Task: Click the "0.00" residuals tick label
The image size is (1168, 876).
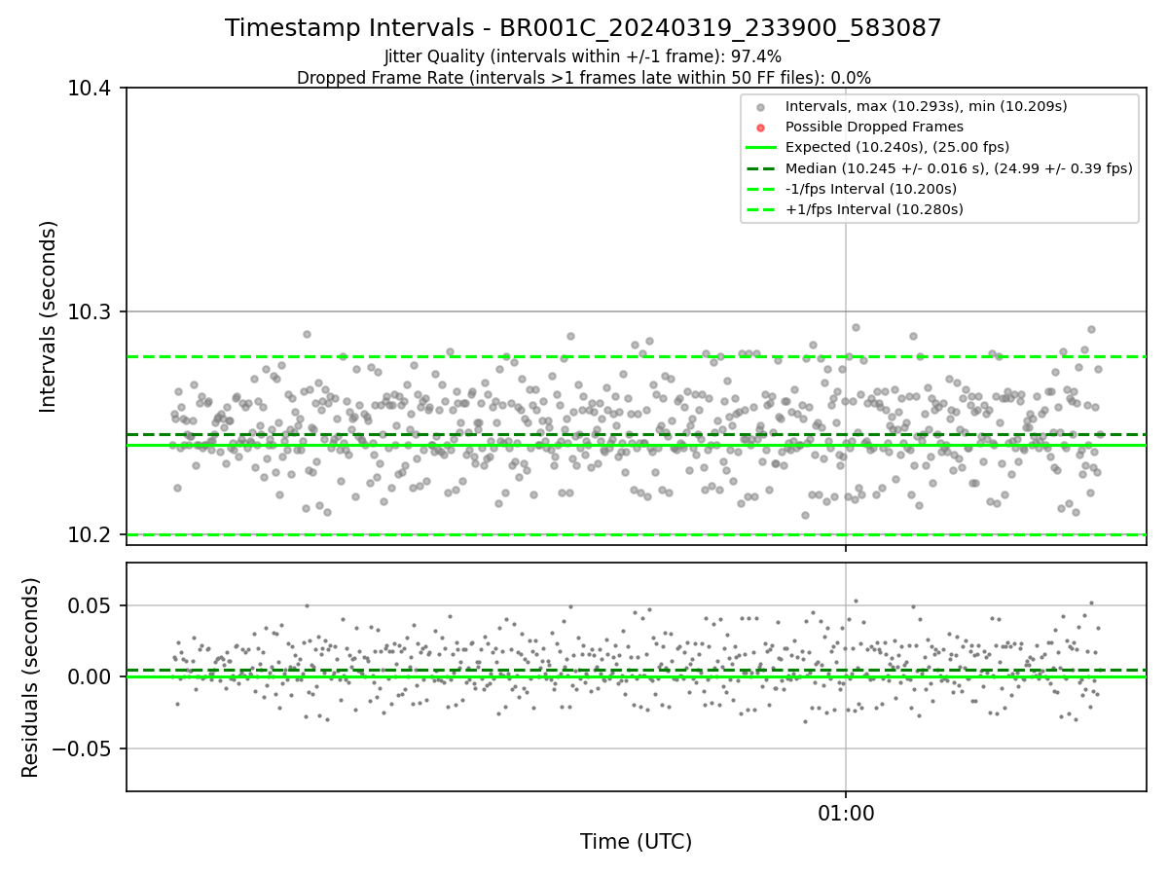Action: 91,676
